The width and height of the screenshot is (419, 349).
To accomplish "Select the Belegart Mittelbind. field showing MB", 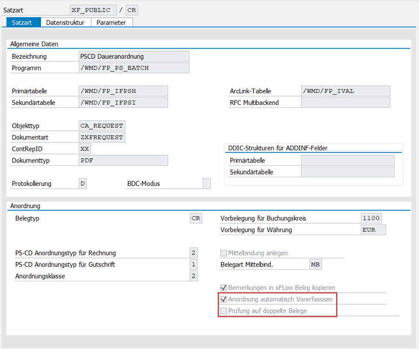I will (315, 264).
